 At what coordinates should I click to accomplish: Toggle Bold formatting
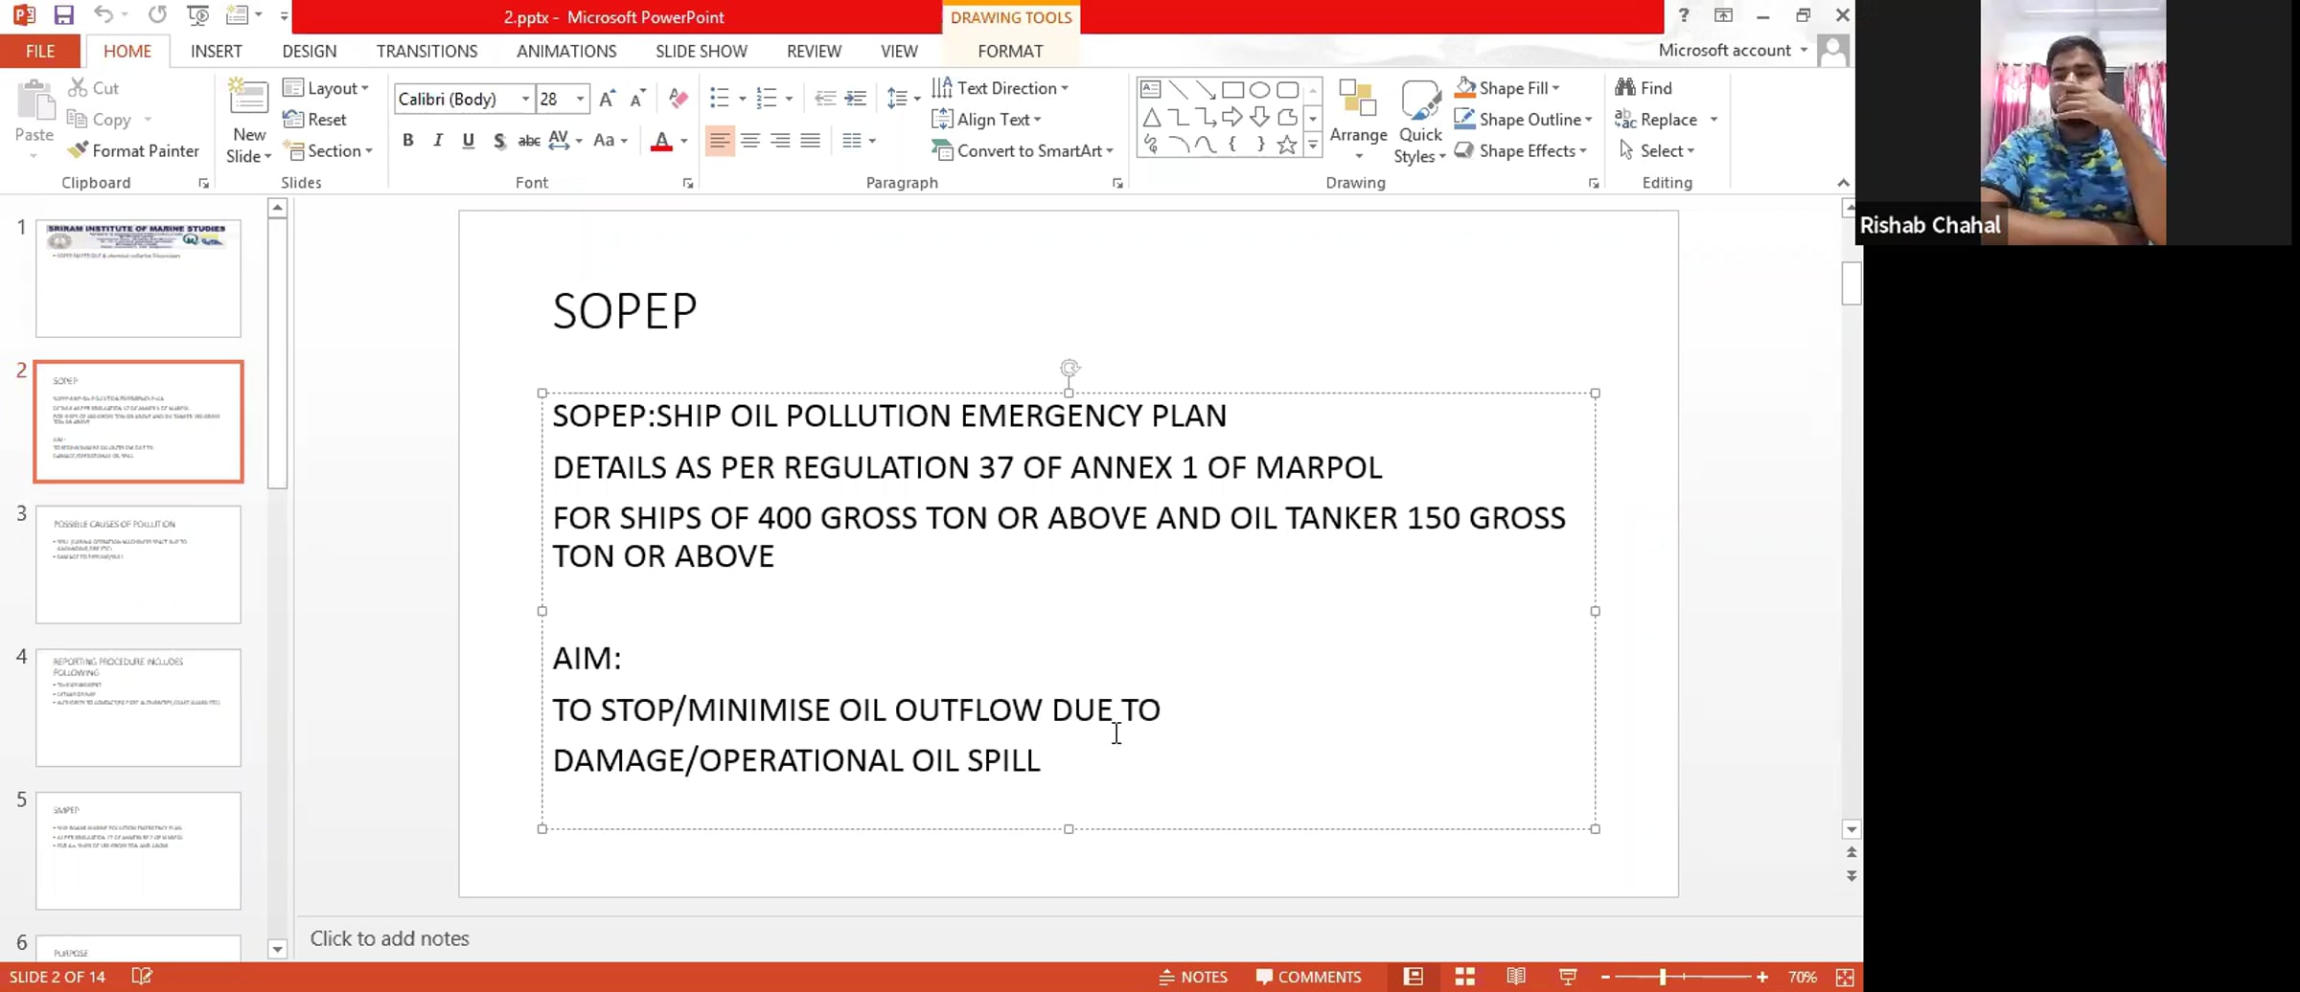click(x=408, y=141)
